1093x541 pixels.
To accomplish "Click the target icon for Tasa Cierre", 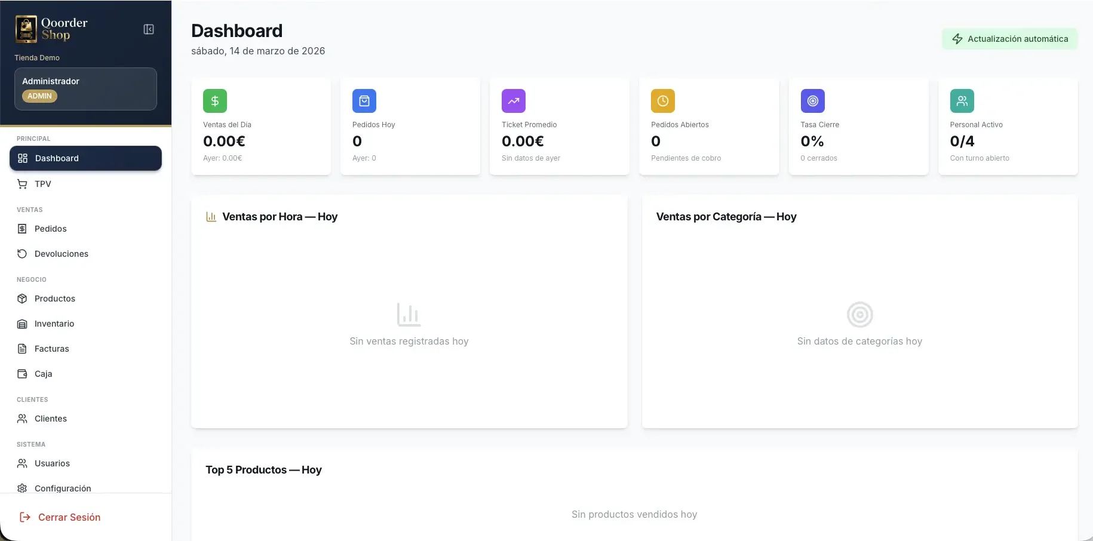I will (813, 101).
